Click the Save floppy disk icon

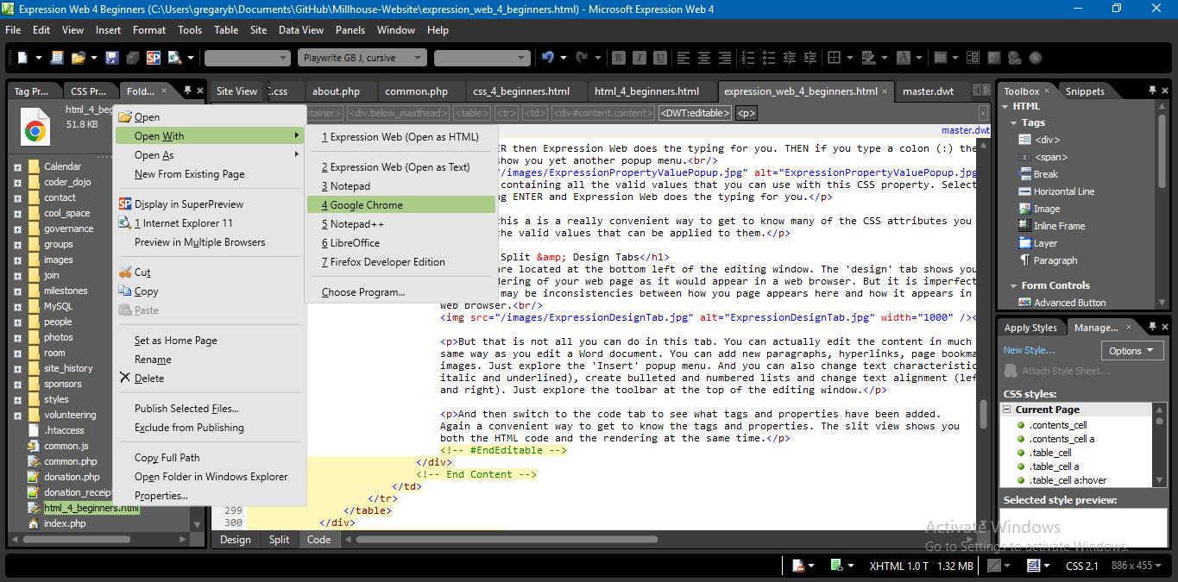pyautogui.click(x=112, y=58)
